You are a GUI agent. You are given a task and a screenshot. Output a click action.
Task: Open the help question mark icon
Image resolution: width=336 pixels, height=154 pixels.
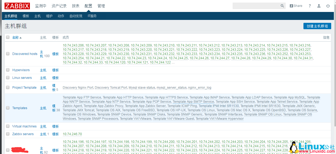point(310,6)
